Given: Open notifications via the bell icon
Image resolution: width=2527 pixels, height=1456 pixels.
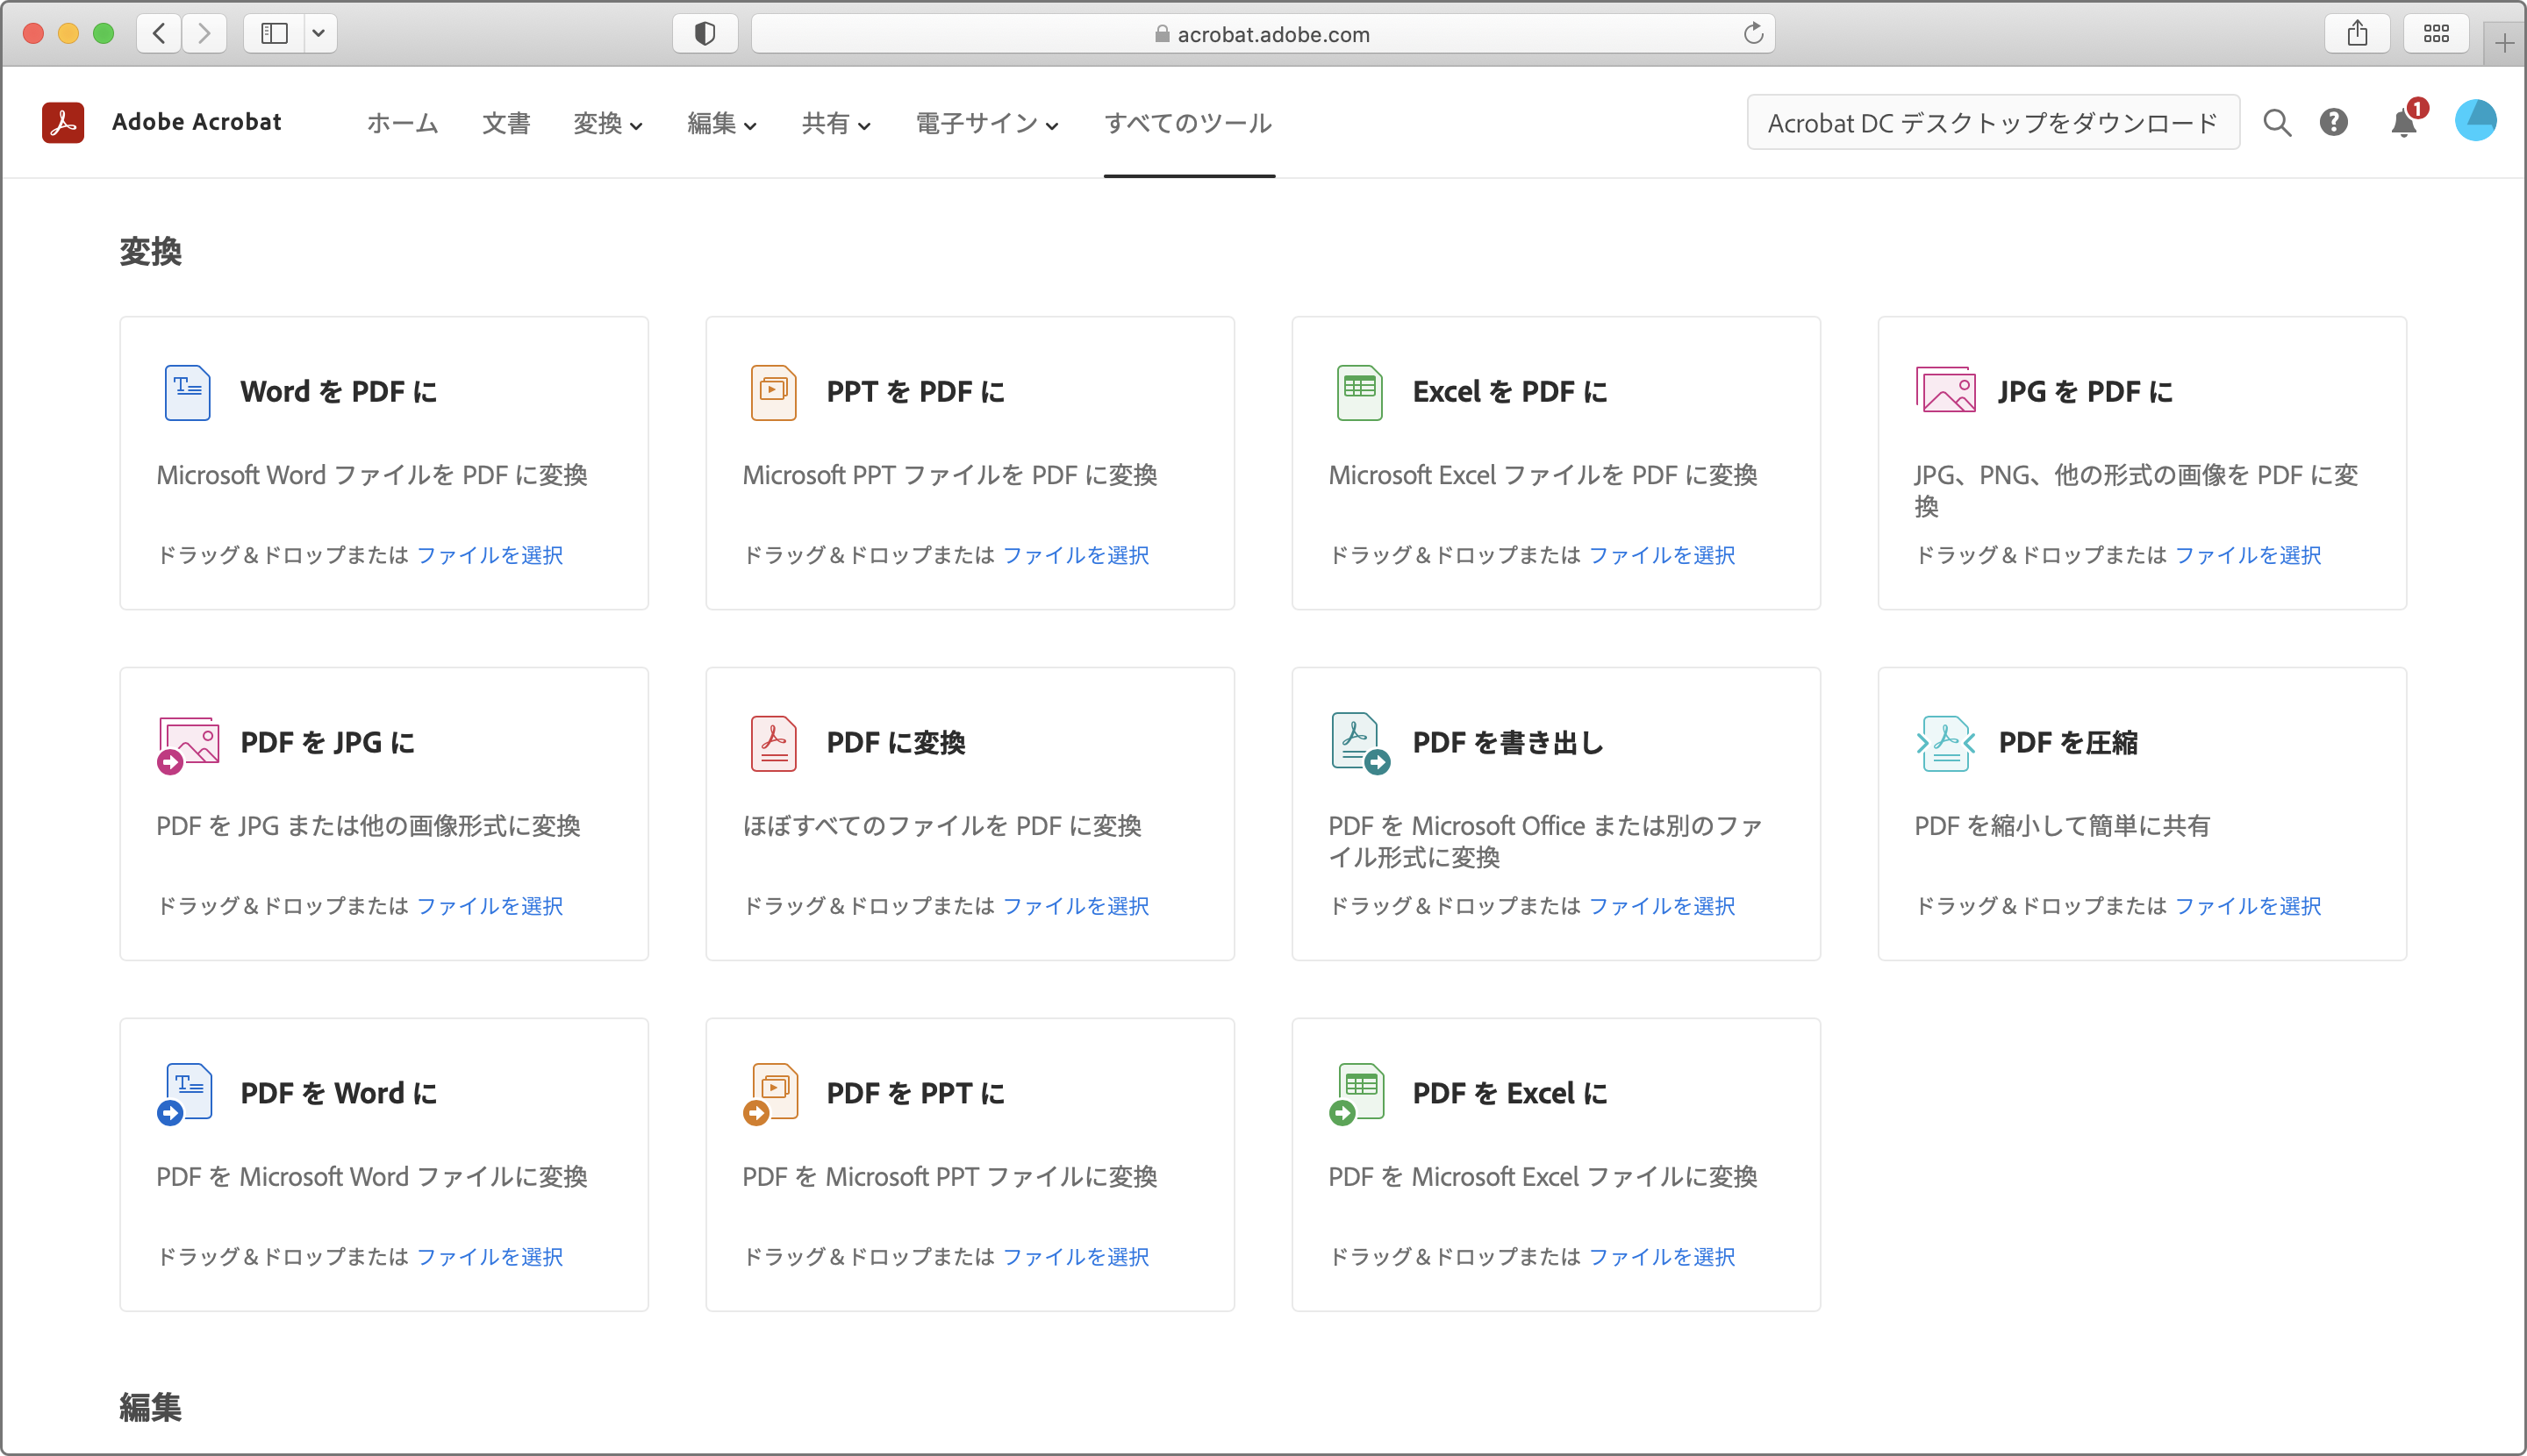Looking at the screenshot, I should tap(2405, 122).
